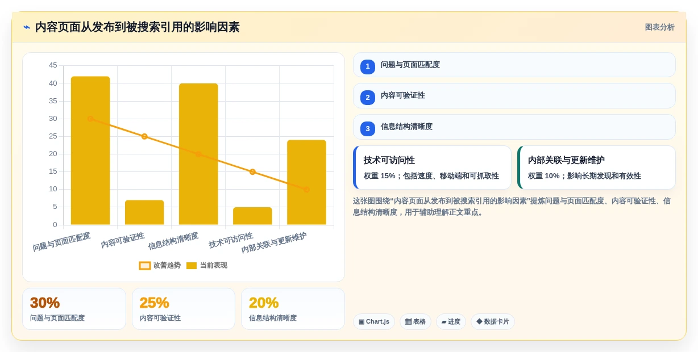Click the 当前表现 legend color box
The height and width of the screenshot is (352, 698).
point(192,266)
